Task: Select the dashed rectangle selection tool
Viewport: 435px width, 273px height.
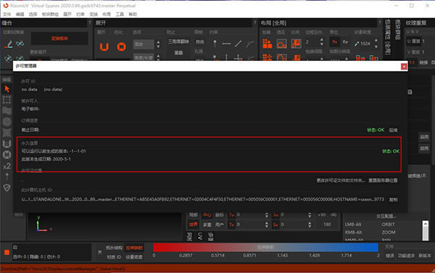Action: click(7, 99)
